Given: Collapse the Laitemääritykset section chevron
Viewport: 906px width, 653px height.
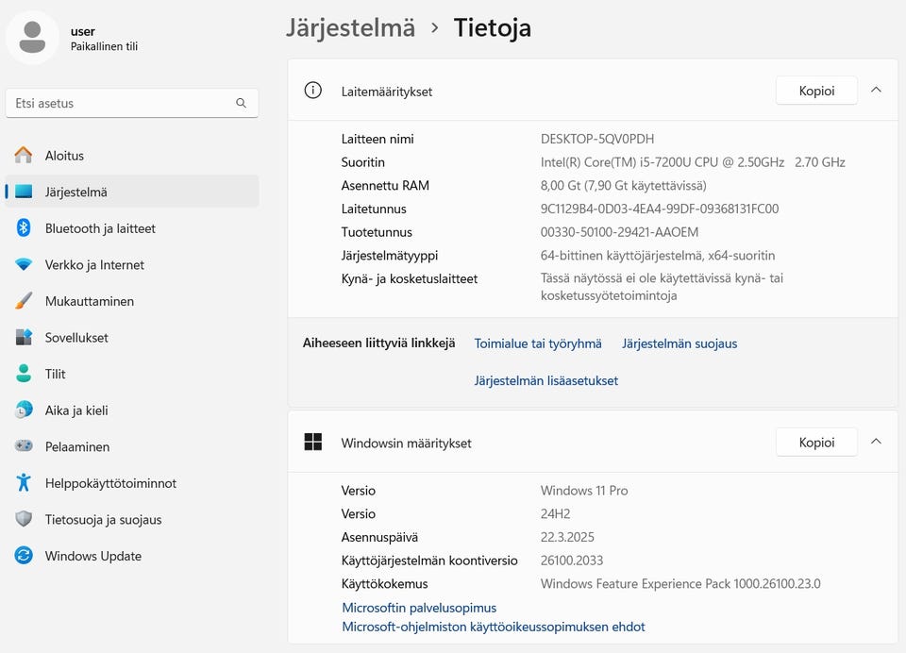Looking at the screenshot, I should [876, 91].
